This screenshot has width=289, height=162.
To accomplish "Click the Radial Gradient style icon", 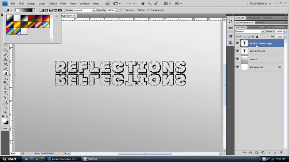I will [x=47, y=10].
